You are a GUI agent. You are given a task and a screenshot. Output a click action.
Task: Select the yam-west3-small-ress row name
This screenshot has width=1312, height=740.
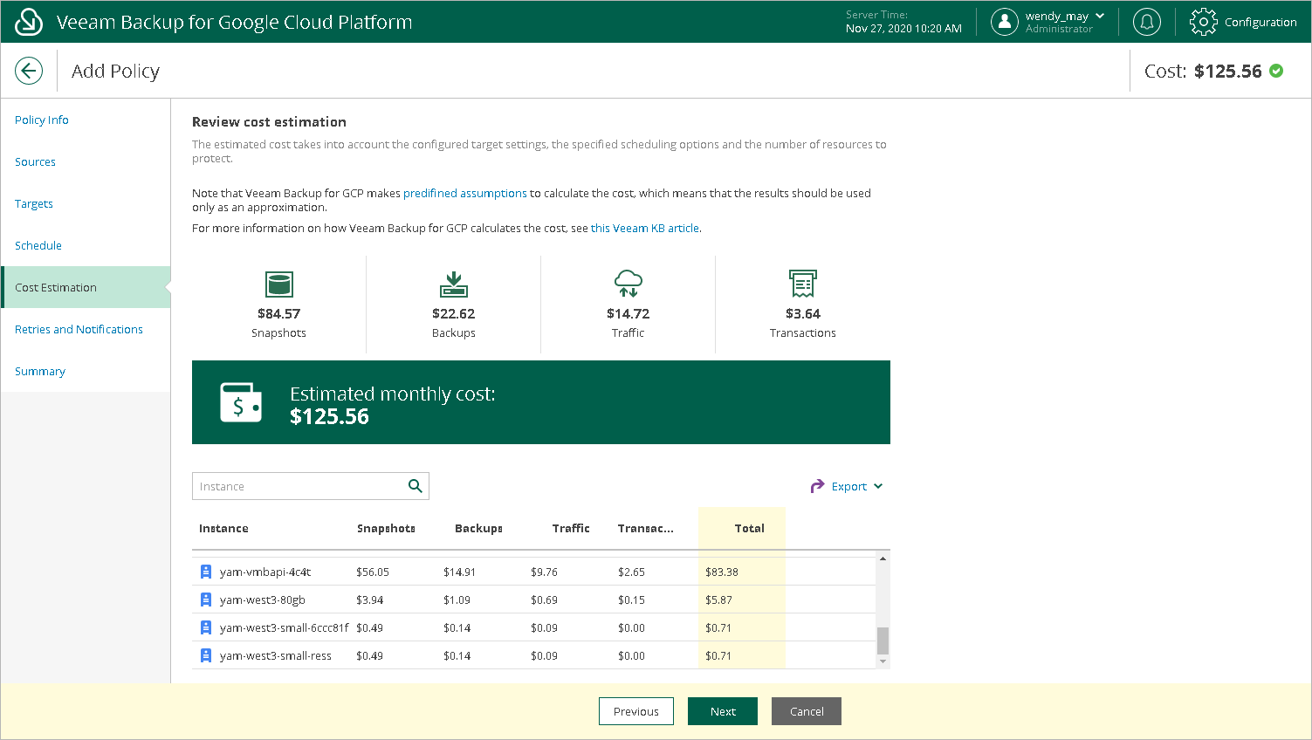[276, 655]
